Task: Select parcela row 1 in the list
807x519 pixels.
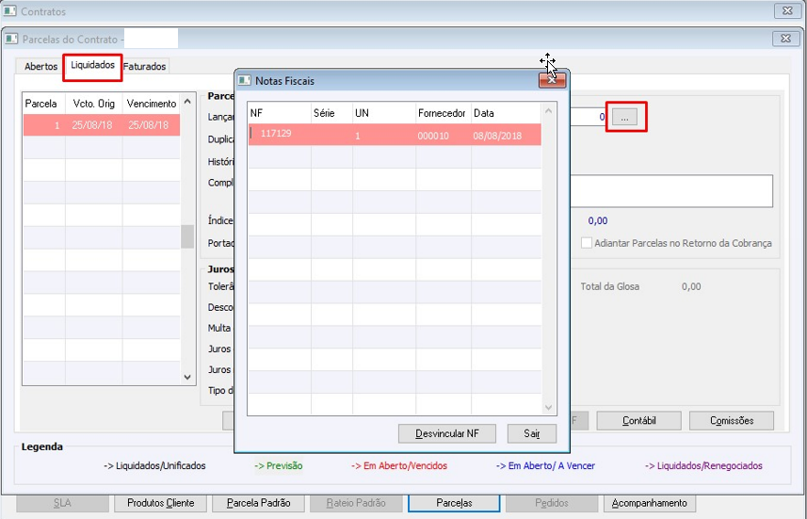Action: point(102,125)
